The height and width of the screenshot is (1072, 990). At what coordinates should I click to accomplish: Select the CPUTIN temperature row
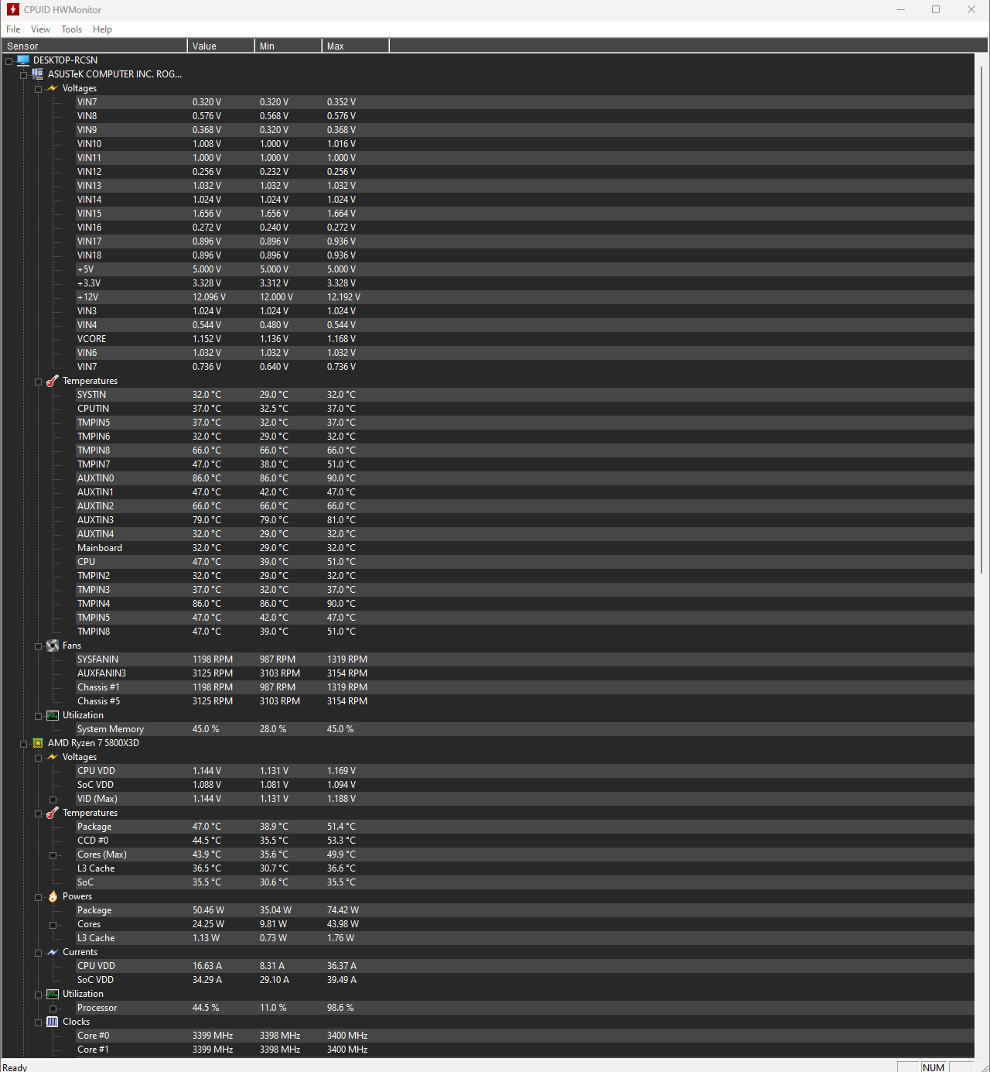(x=525, y=409)
